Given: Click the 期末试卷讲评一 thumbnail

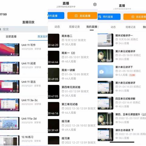Looking at the screenshot, I should (x=106, y=40).
